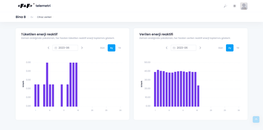Screen dimensions: 263x130
Task: Go to next month in Tüketilen chart
Action: click(x=82, y=48)
